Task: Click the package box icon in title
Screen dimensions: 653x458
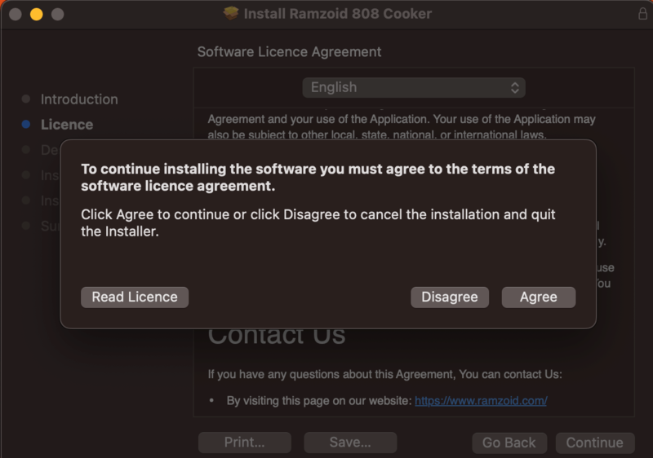Action: (x=231, y=14)
